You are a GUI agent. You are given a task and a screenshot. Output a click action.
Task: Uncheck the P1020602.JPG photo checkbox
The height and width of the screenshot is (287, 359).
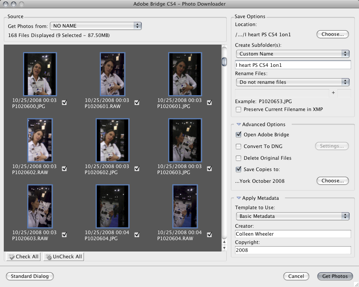(137, 169)
